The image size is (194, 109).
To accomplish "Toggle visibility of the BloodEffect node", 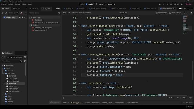I will tap(25, 18).
